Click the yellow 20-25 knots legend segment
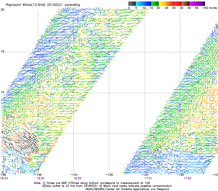This screenshot has width=218, height=191. point(163,4)
